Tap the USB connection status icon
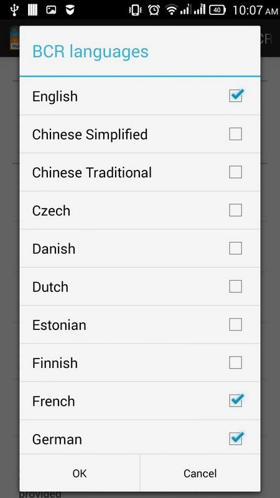 pyautogui.click(x=14, y=10)
